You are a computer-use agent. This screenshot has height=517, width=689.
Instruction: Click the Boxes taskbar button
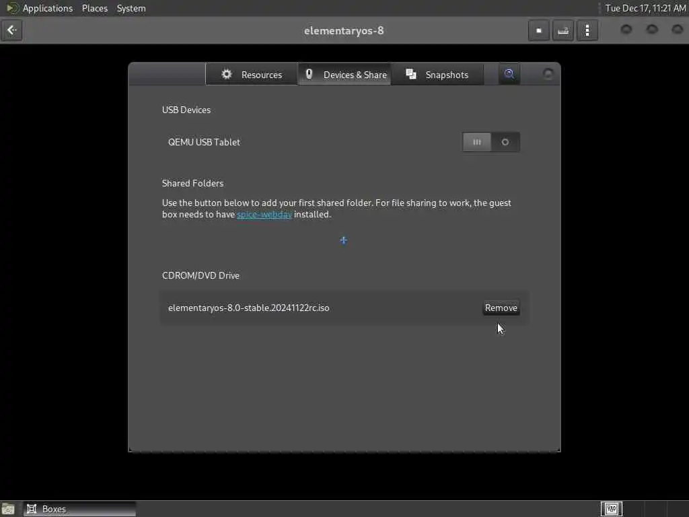tap(80, 509)
